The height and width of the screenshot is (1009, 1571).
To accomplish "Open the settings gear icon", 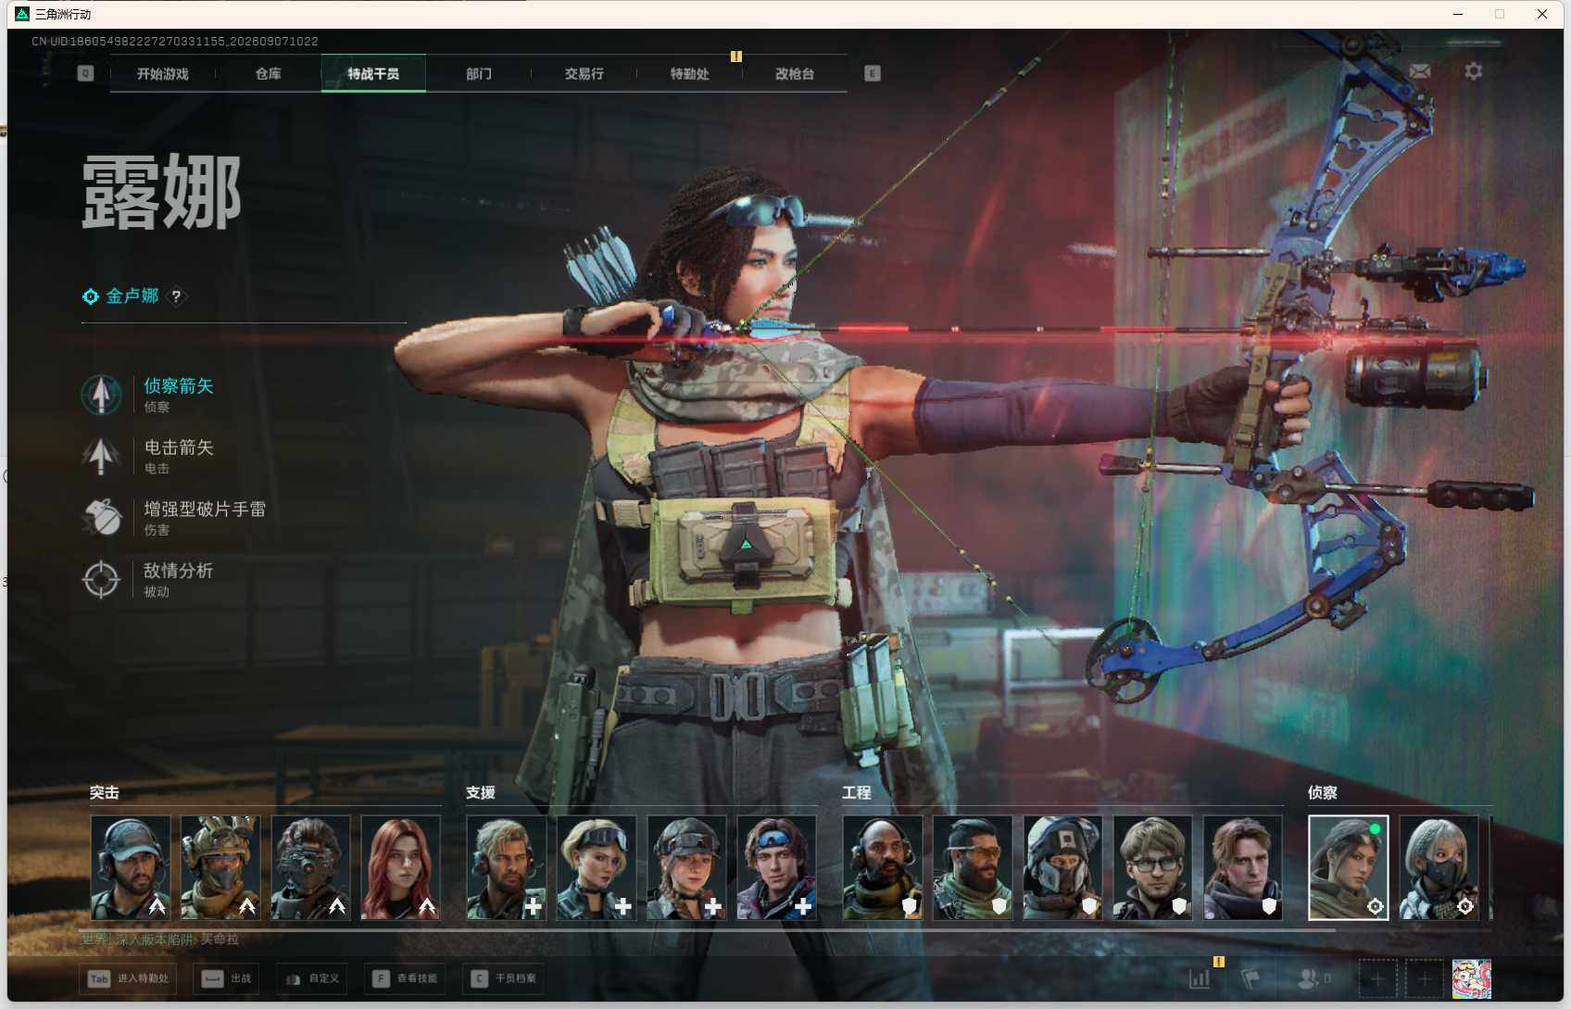I will click(1473, 71).
